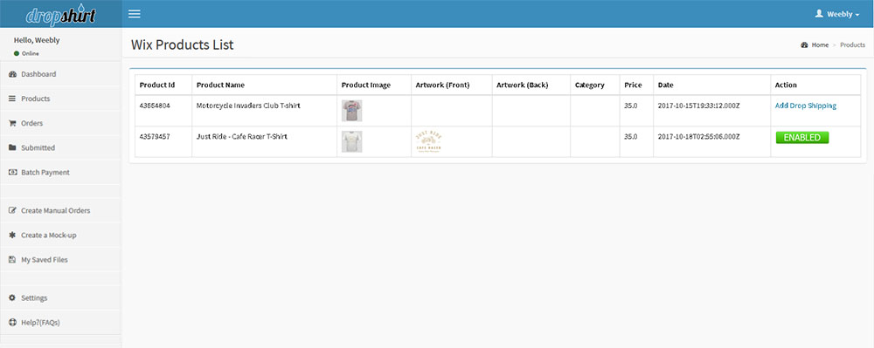This screenshot has height=348, width=874.
Task: Open Just Ride Cafe Racer product thumbnail
Action: click(351, 142)
